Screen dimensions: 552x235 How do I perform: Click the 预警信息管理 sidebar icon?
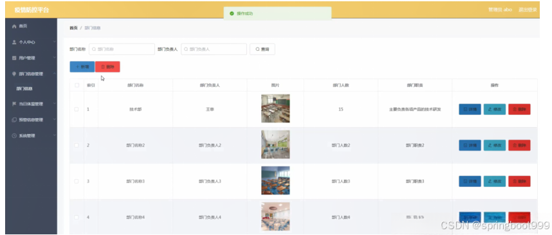(14, 120)
